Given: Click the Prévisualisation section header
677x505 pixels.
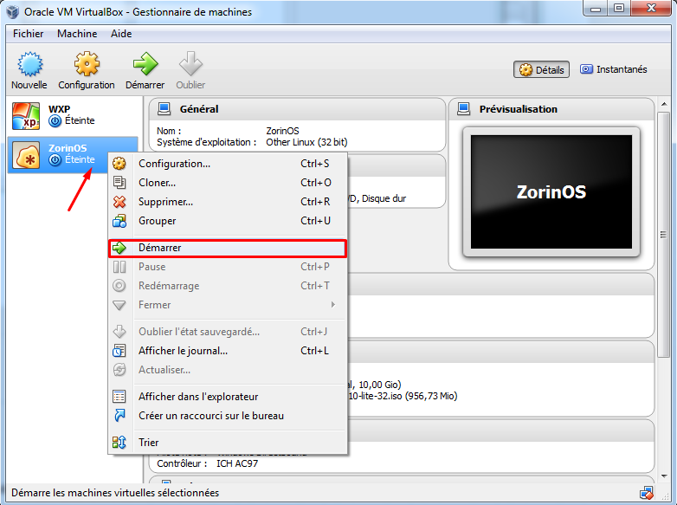Looking at the screenshot, I should click(551, 109).
